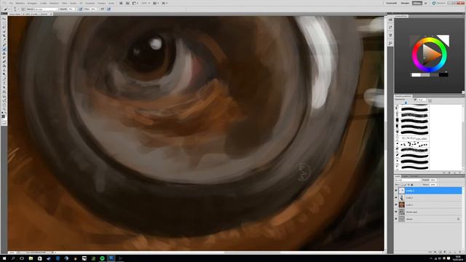Click the brush presets panel vertical scrollbar

point(463,137)
